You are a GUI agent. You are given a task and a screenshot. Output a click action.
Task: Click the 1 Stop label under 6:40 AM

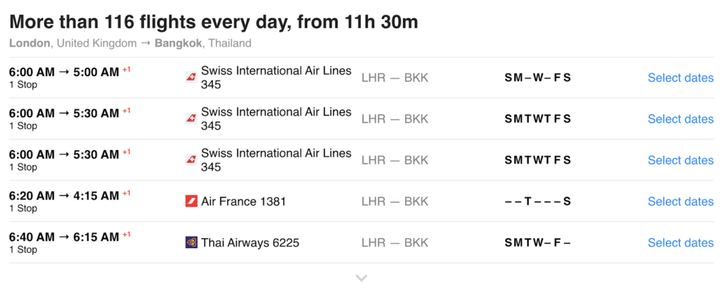[x=23, y=249]
